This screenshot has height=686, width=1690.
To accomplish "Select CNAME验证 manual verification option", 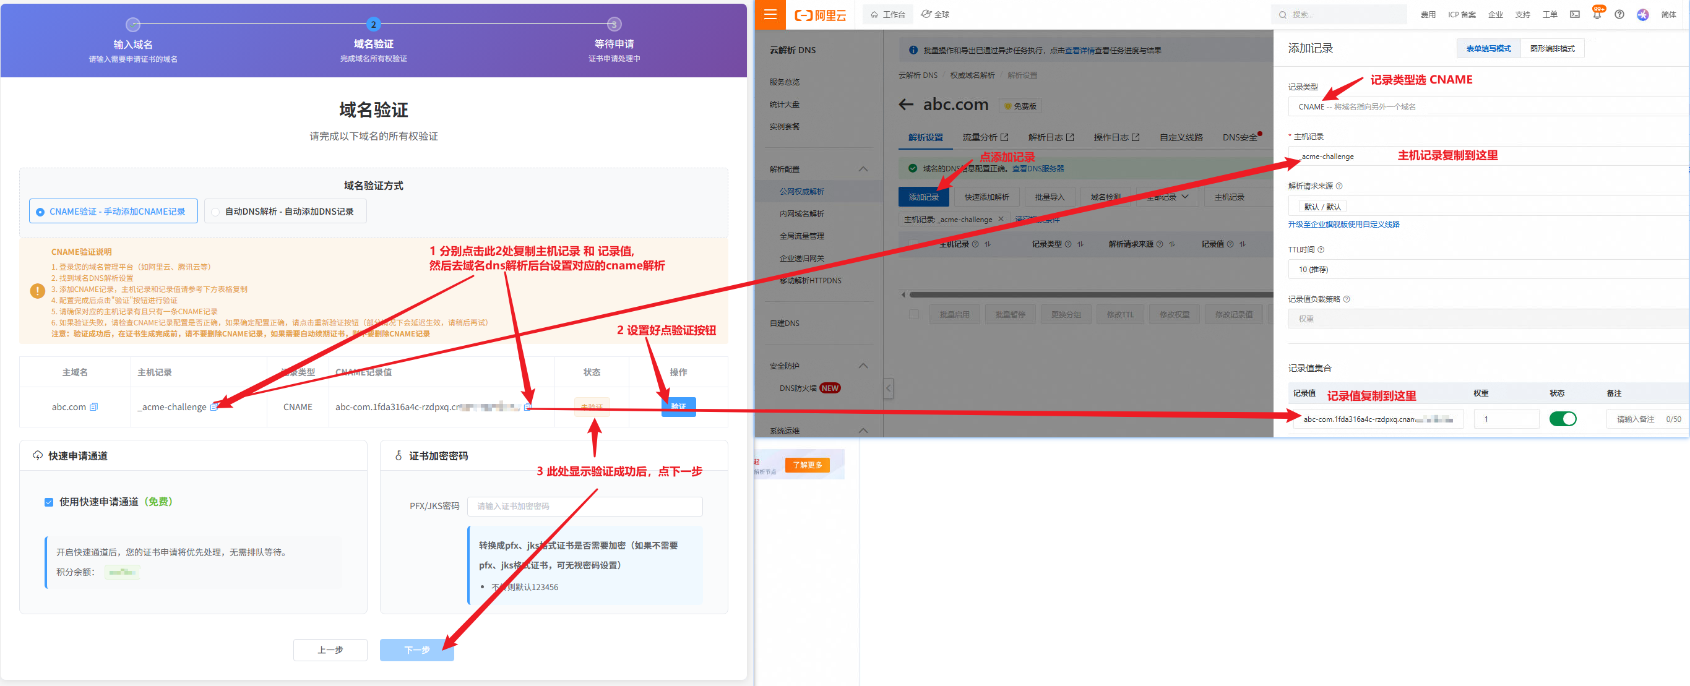I will [x=113, y=211].
